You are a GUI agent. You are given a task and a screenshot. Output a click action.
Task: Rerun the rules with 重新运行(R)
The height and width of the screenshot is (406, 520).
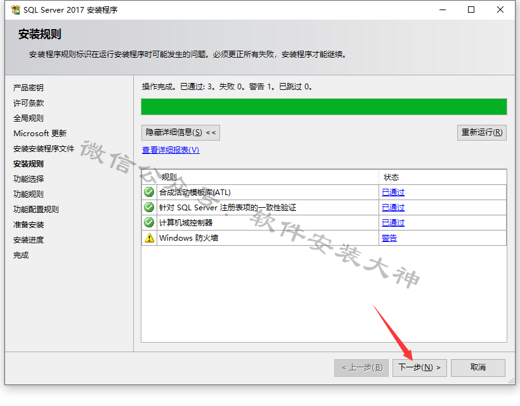click(482, 132)
